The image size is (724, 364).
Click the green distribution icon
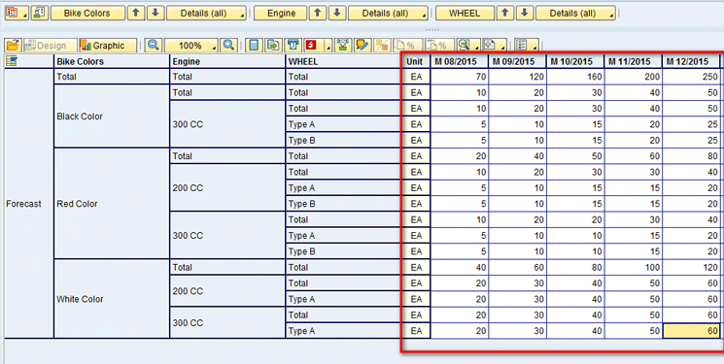coord(342,46)
